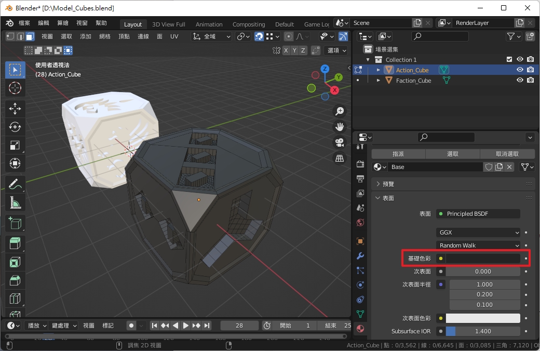Click the zoom magnifier viewport icon

(340, 111)
